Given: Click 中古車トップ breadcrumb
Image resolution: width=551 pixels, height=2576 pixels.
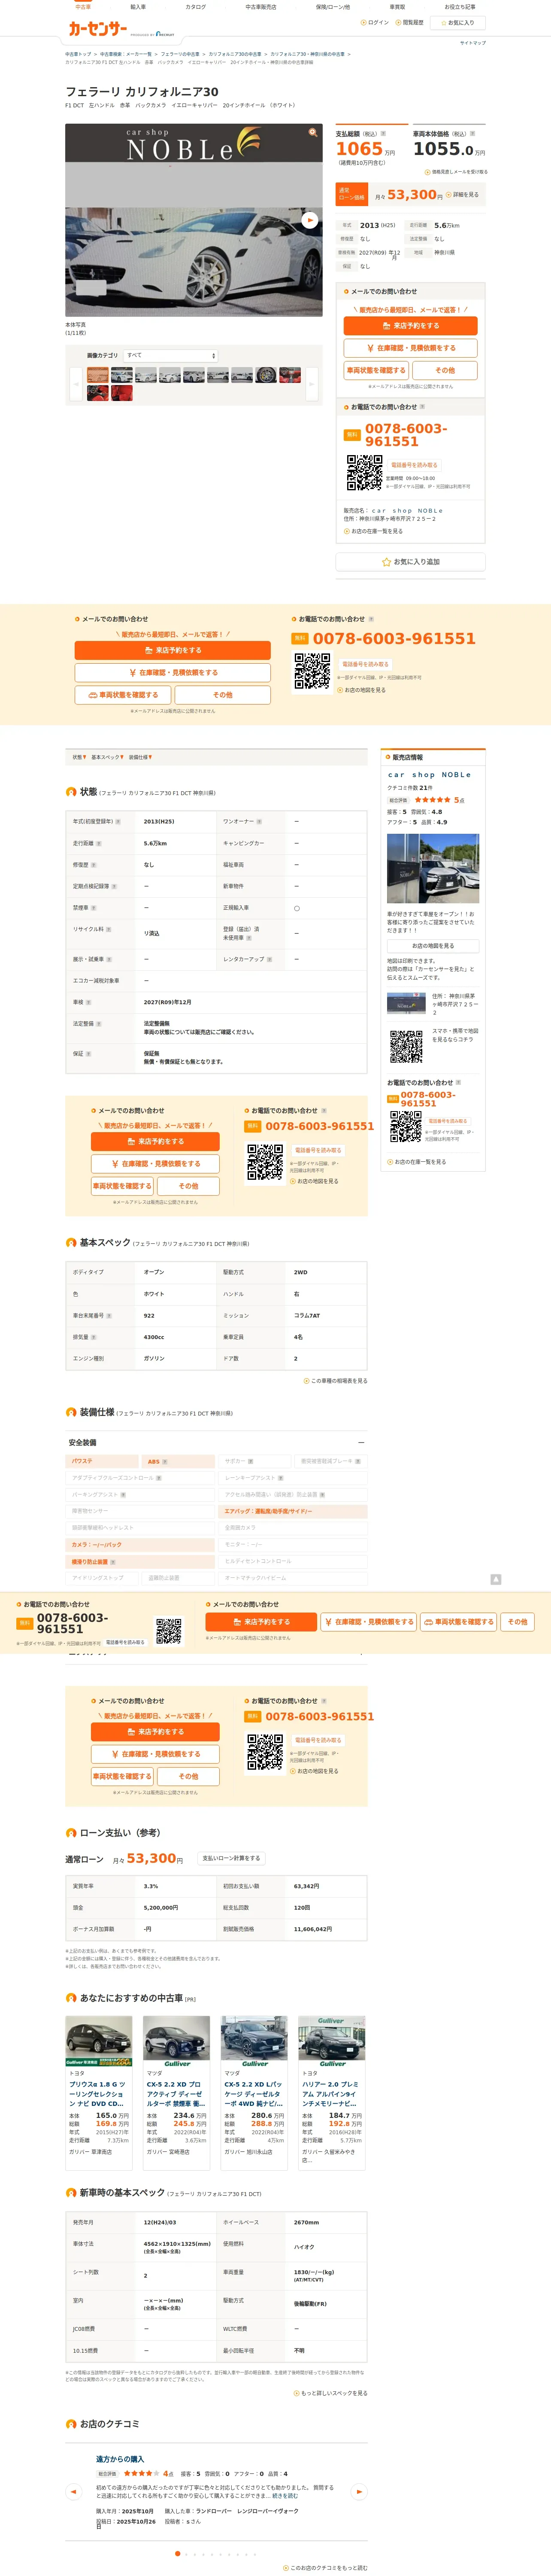Looking at the screenshot, I should pyautogui.click(x=78, y=54).
